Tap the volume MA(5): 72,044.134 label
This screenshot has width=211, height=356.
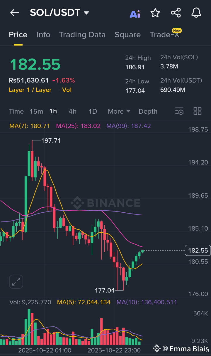pos(84,302)
